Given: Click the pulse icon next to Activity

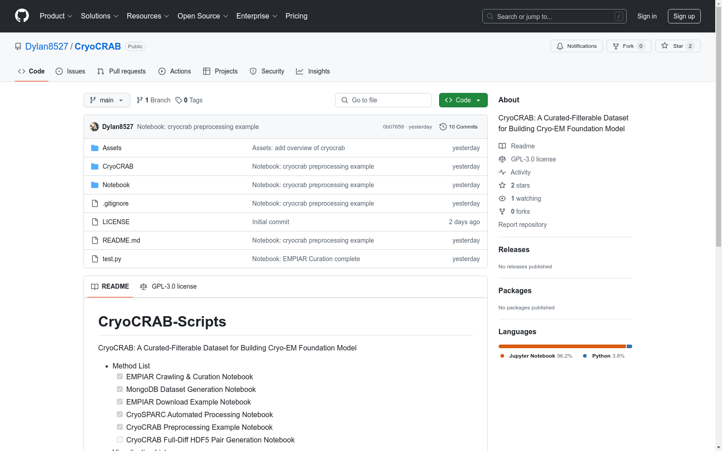Looking at the screenshot, I should click(x=502, y=172).
